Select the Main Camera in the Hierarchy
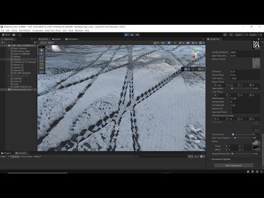The image size is (264, 198). pyautogui.click(x=20, y=48)
